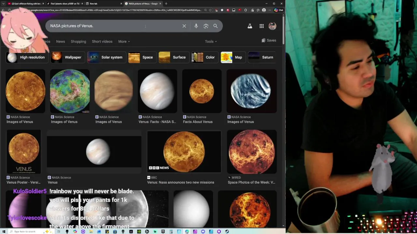Click the magnifier search submit icon

pos(215,26)
